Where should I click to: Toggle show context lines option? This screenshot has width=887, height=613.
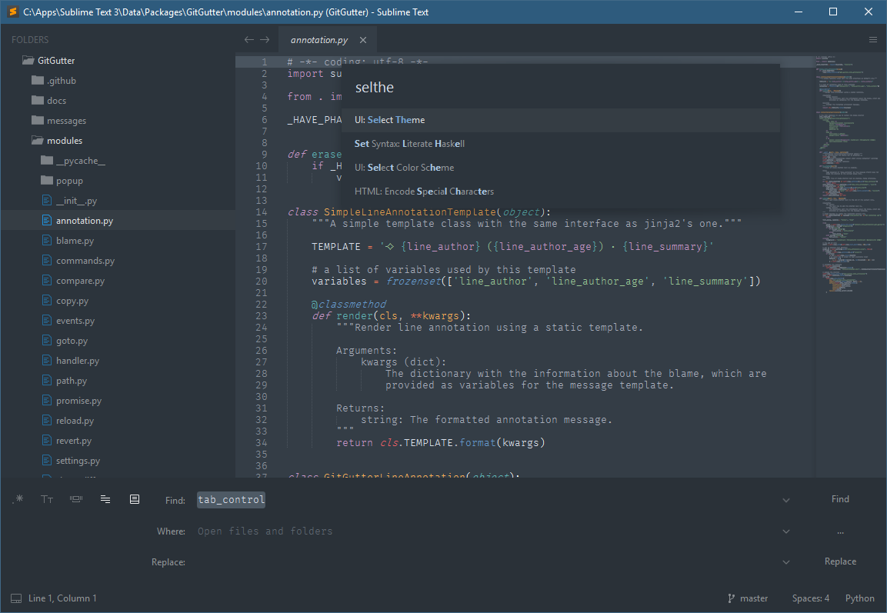[x=105, y=498]
